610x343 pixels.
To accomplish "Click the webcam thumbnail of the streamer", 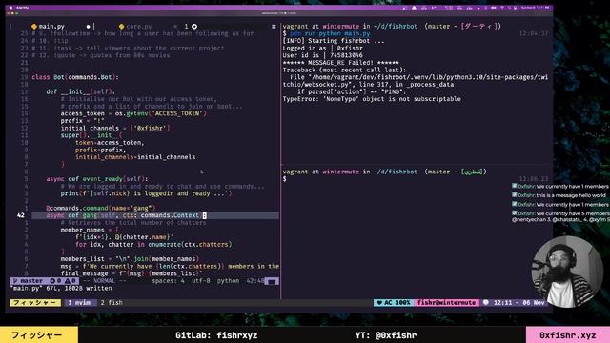I will (567, 272).
